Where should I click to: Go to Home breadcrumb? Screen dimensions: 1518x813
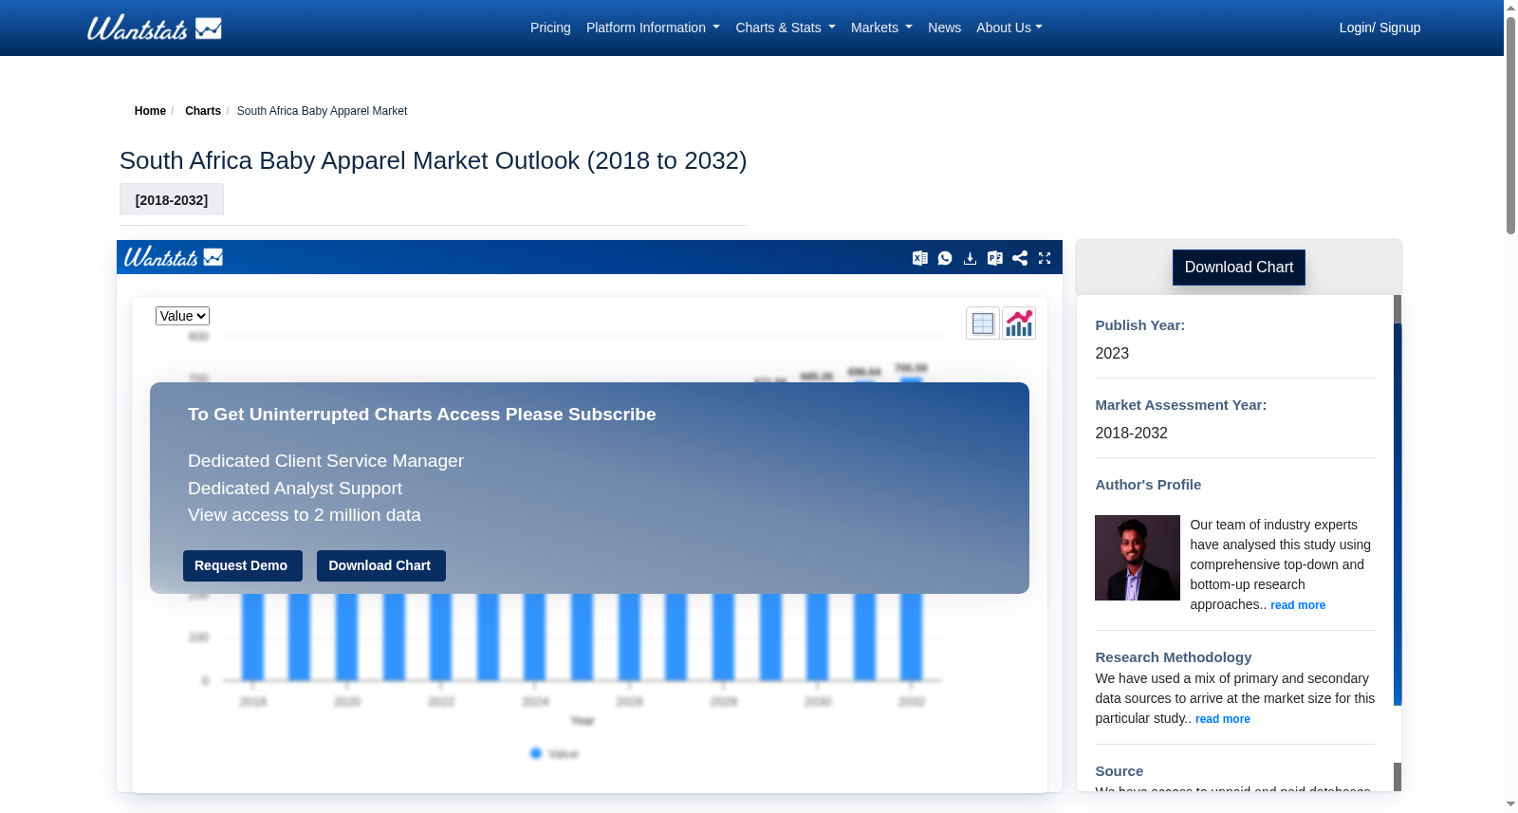[150, 111]
